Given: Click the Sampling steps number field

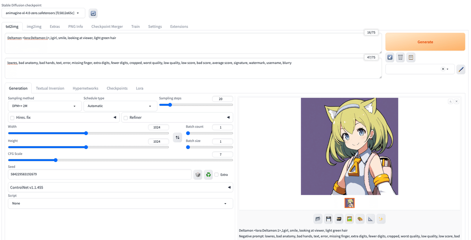Looking at the screenshot, I should (x=223, y=99).
